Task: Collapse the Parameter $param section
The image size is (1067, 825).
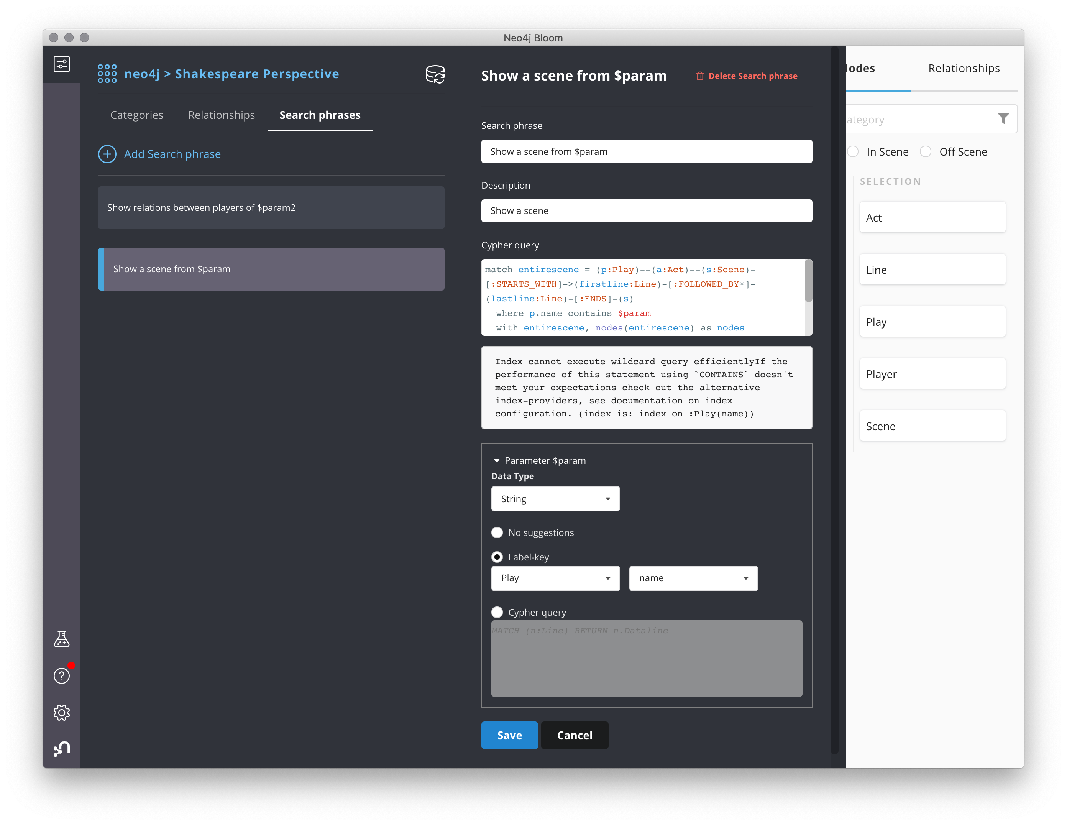Action: click(x=496, y=460)
